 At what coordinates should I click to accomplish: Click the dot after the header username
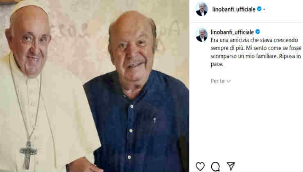pyautogui.click(x=264, y=9)
